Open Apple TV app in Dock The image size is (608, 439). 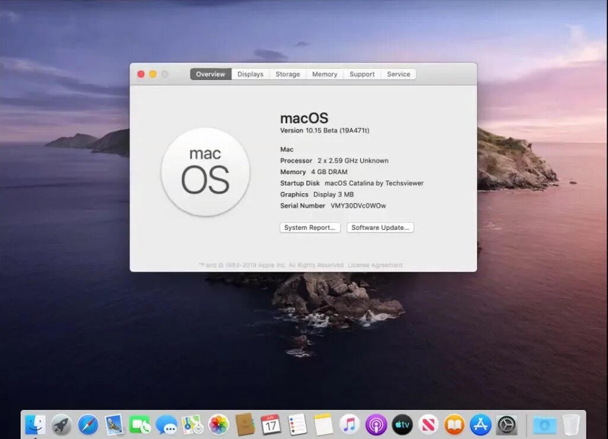click(402, 425)
